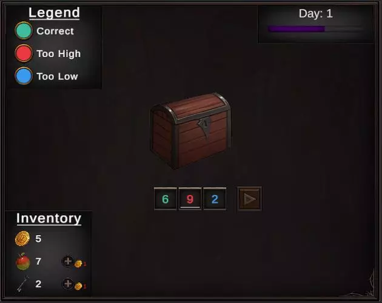
Task: Select the first code digit showing 6
Action: (x=166, y=199)
